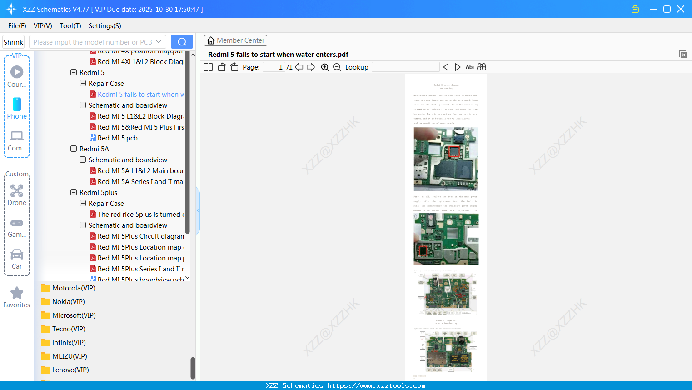This screenshot has width=692, height=390.
Task: Collapse Schematic and boardview under Redmi 5
Action: pyautogui.click(x=83, y=105)
